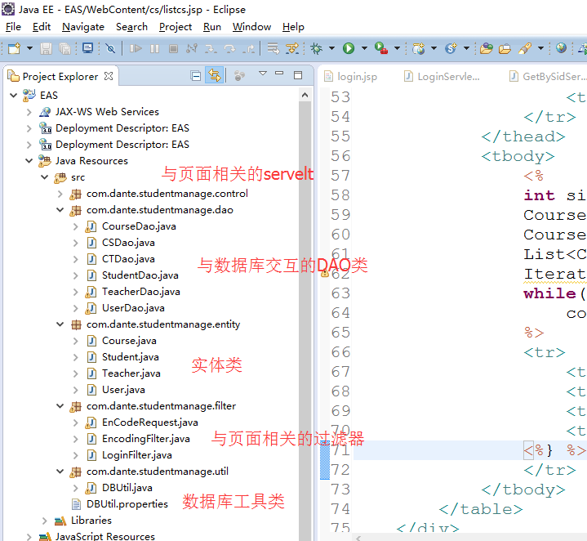The width and height of the screenshot is (587, 541).
Task: Click the Run Last Tool icon
Action: [x=381, y=48]
